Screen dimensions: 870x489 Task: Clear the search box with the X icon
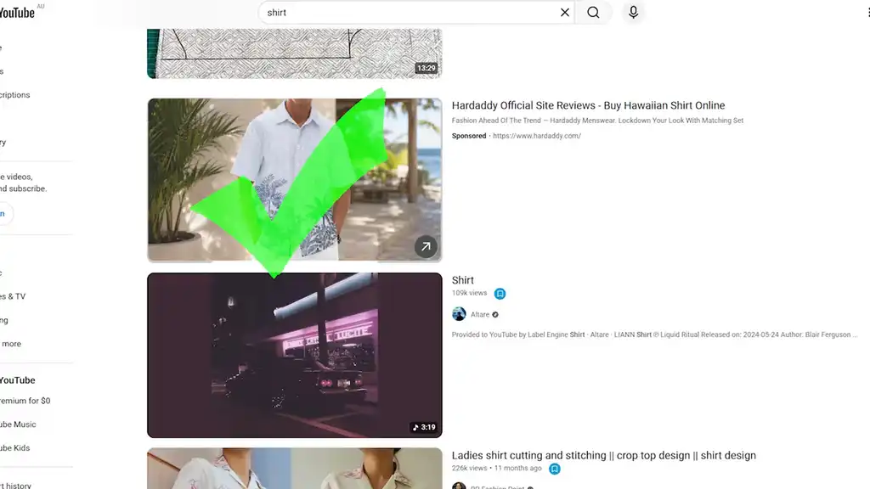coord(564,12)
